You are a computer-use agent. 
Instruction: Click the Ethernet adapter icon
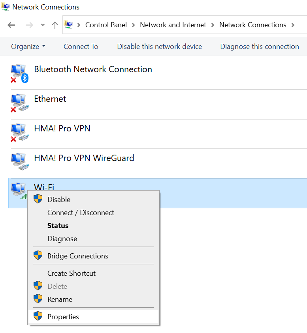tap(19, 103)
